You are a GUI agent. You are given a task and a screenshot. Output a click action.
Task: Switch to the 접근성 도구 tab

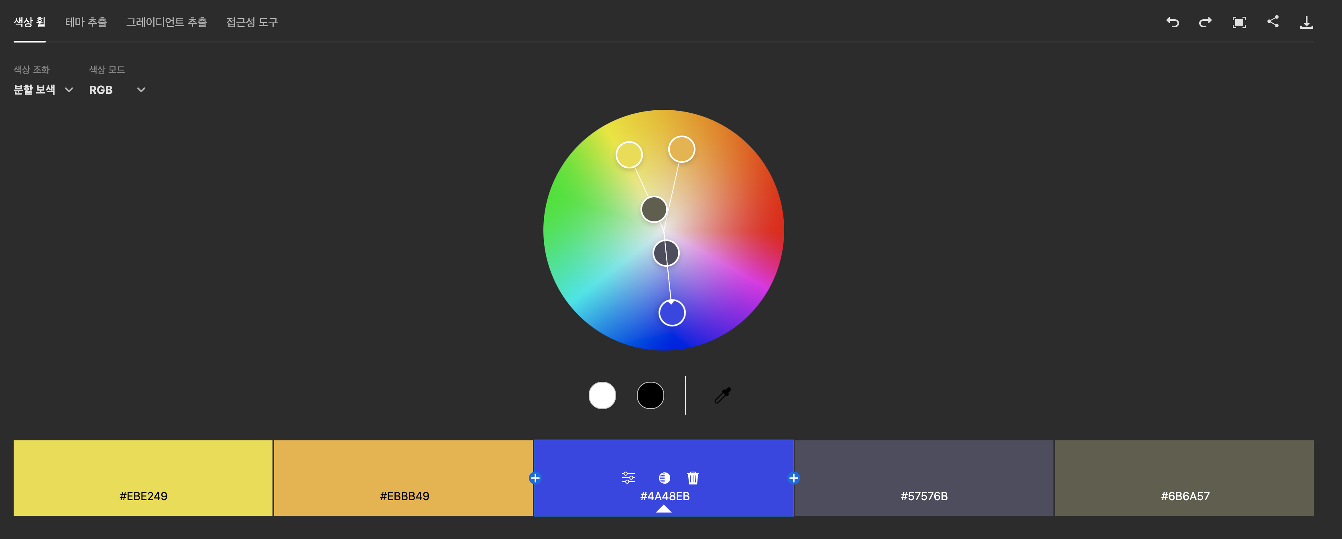pos(252,22)
